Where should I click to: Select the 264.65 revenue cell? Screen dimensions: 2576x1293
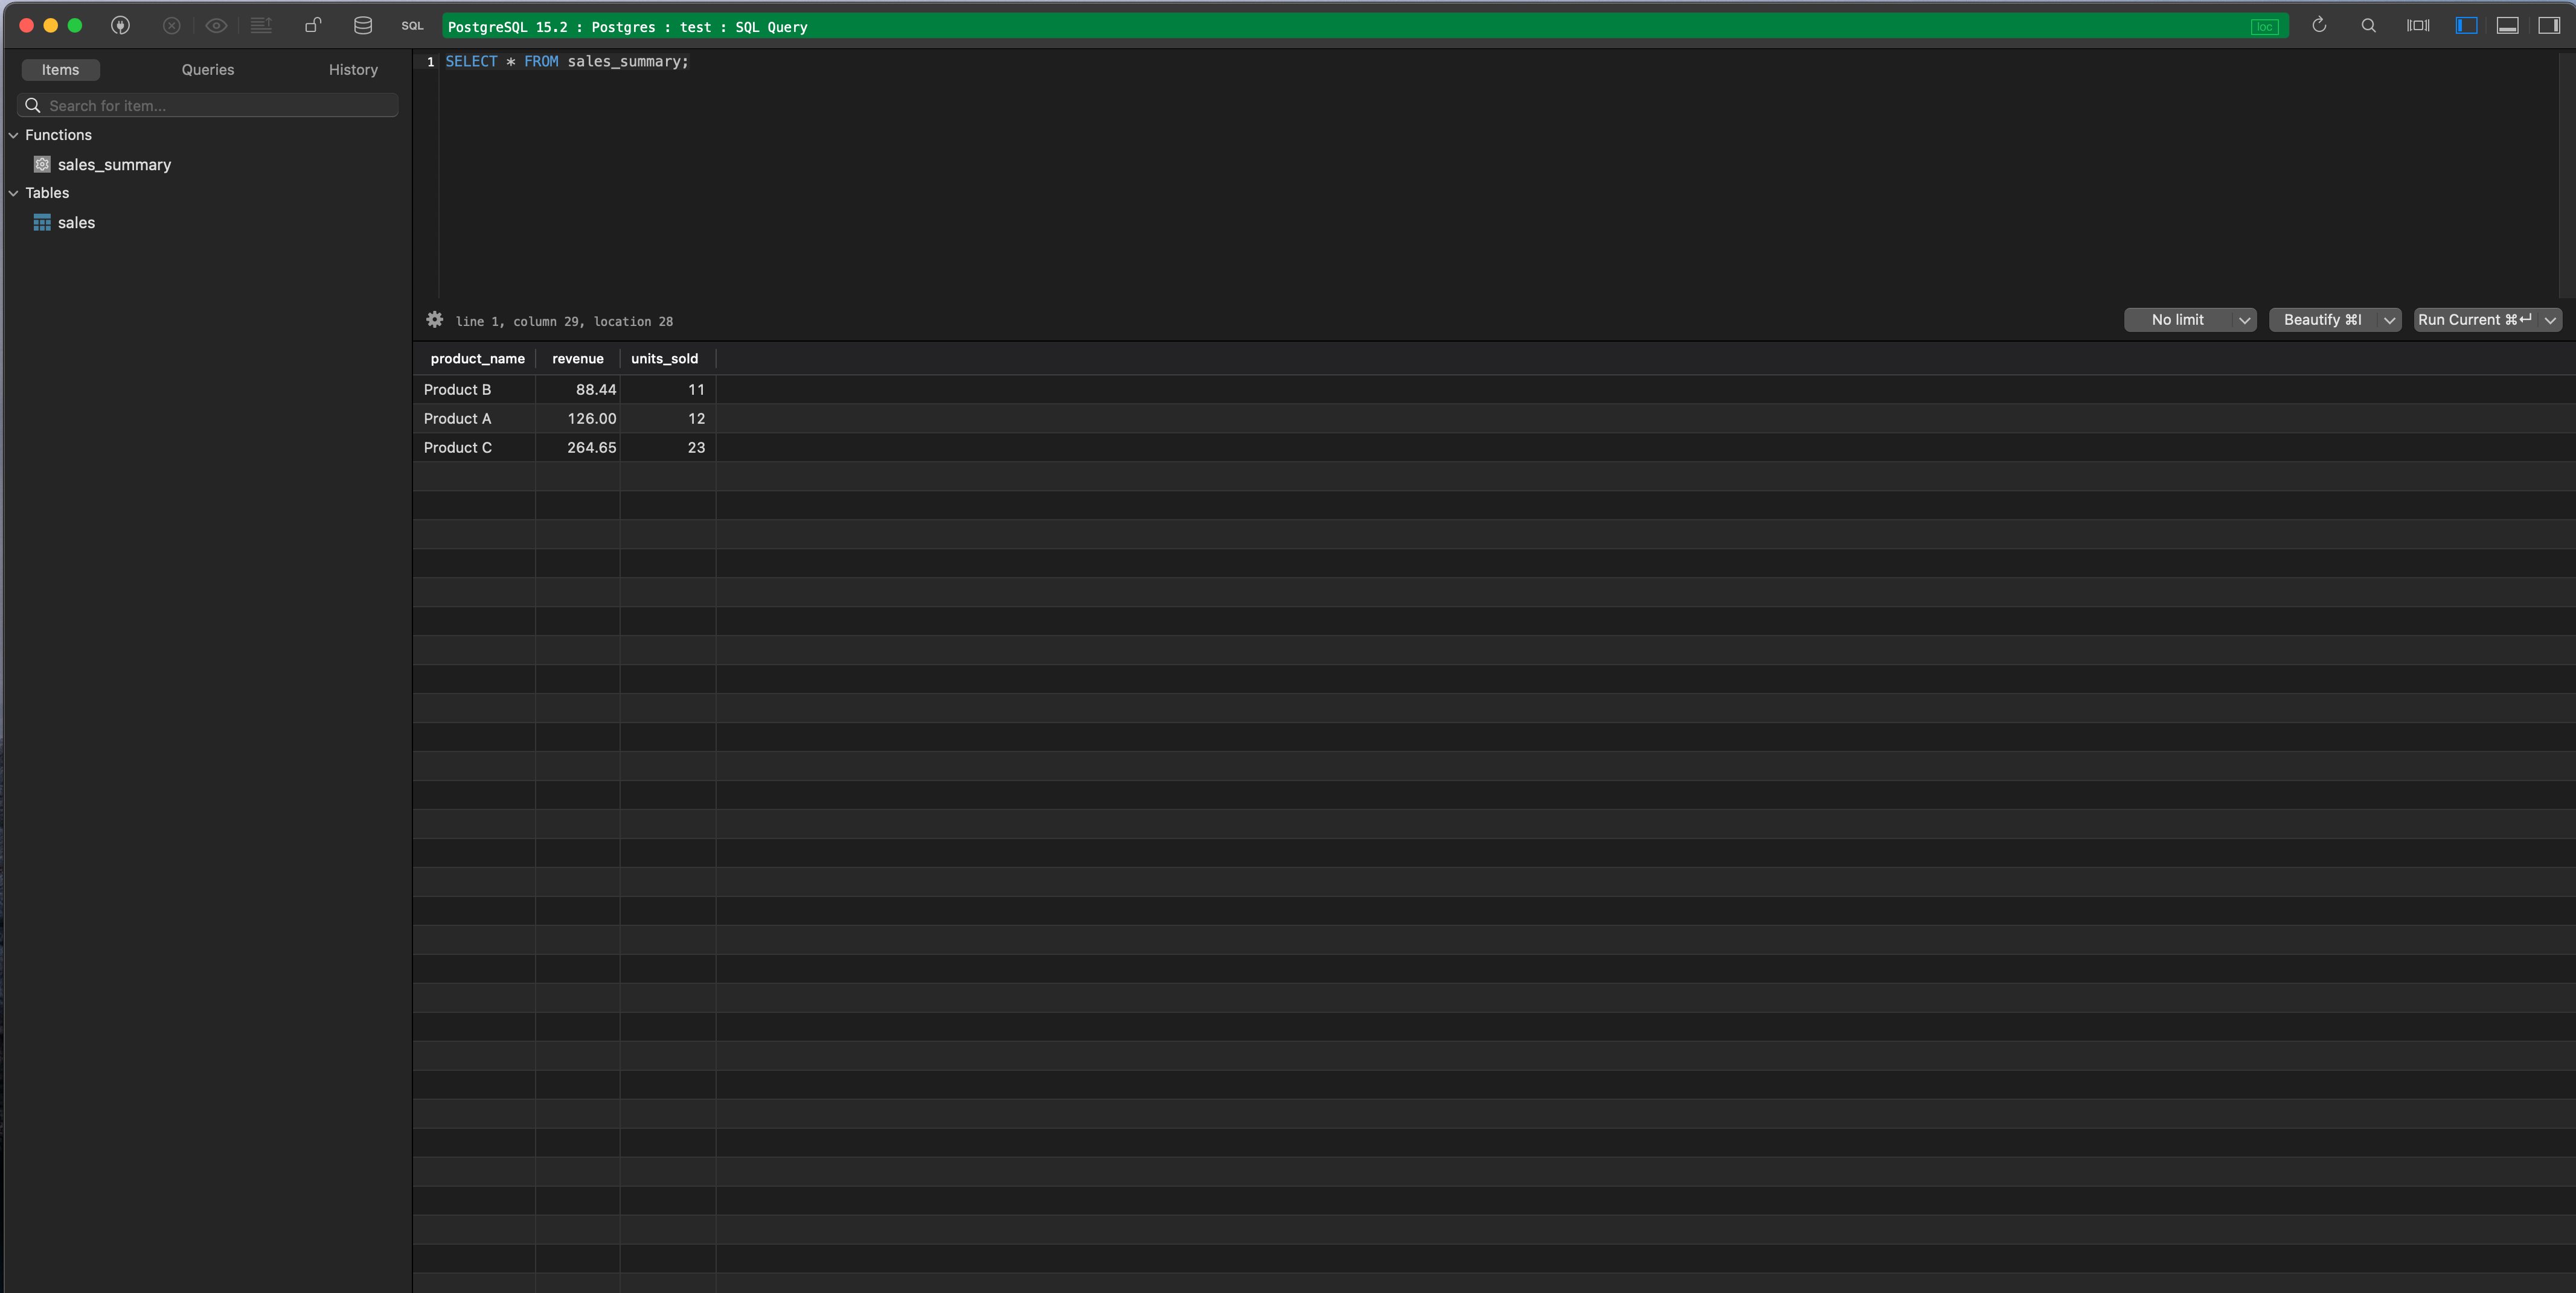578,448
